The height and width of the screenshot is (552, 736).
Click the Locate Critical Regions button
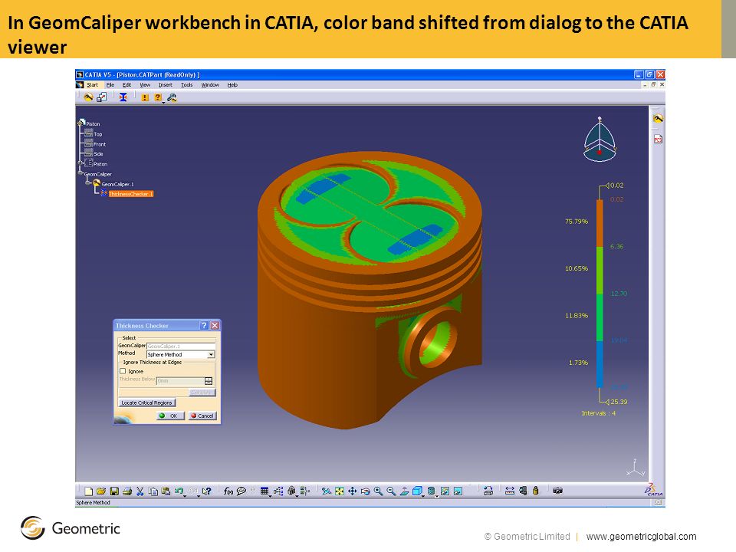coord(147,402)
